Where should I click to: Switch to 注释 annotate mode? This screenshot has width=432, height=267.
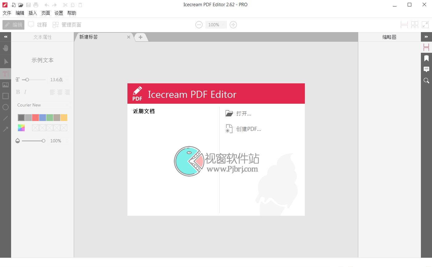pos(38,25)
